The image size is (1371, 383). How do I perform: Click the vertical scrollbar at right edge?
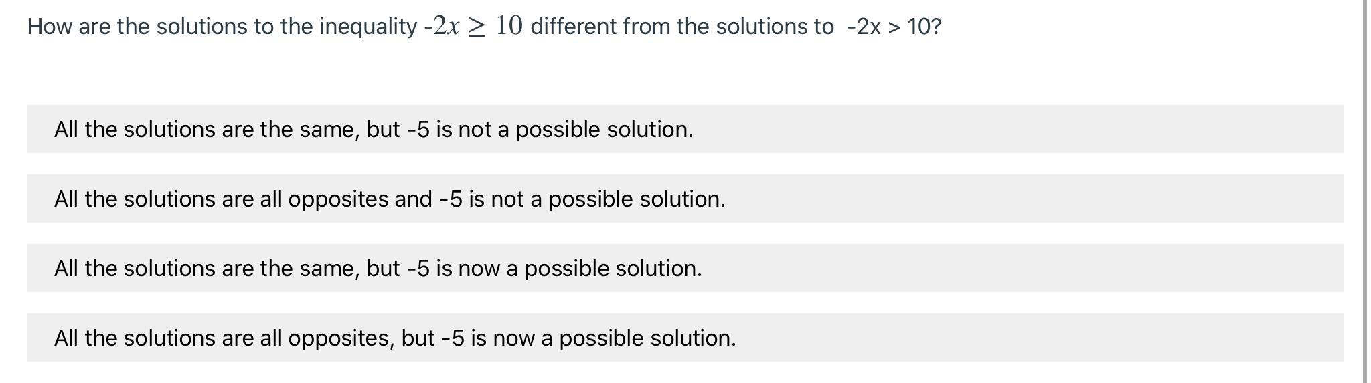coord(1366,191)
